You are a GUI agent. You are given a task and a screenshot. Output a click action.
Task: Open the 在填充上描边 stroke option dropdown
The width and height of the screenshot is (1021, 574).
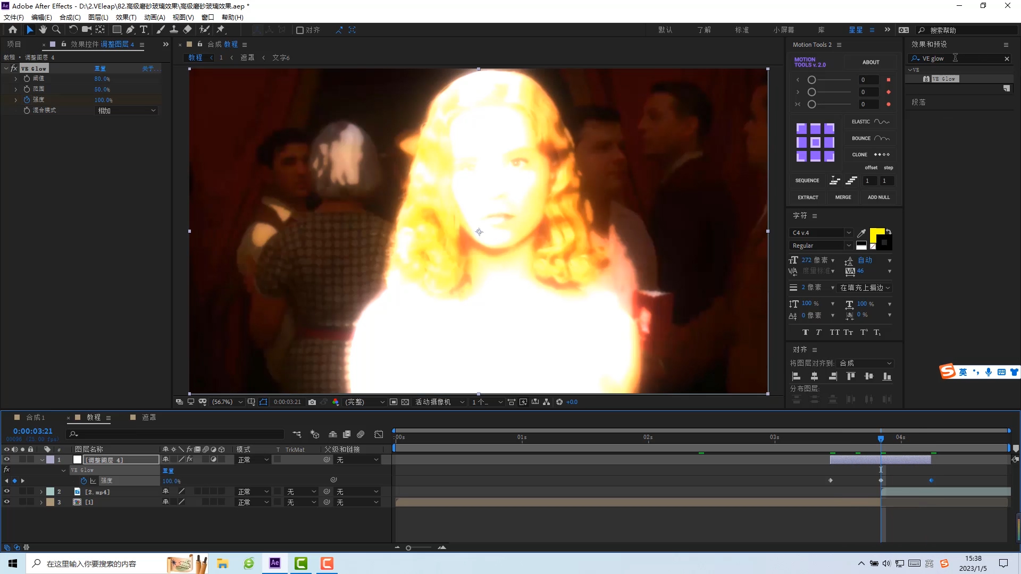865,288
